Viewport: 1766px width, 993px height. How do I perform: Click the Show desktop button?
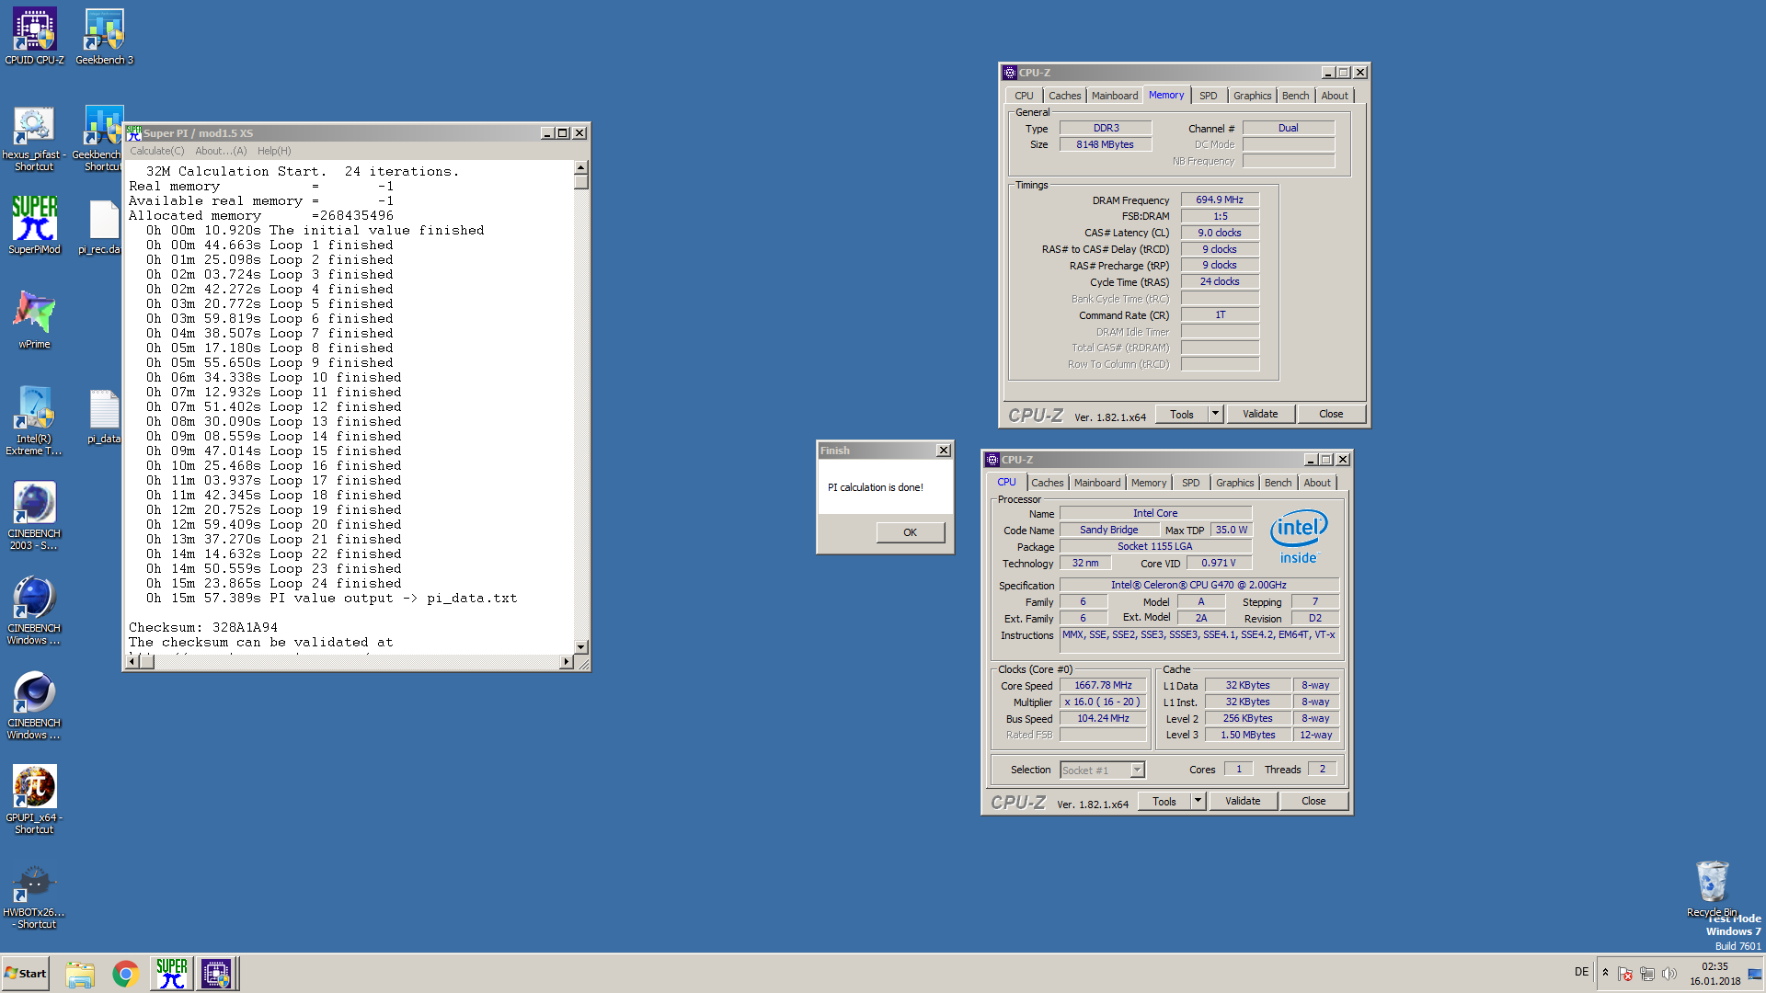(1755, 974)
